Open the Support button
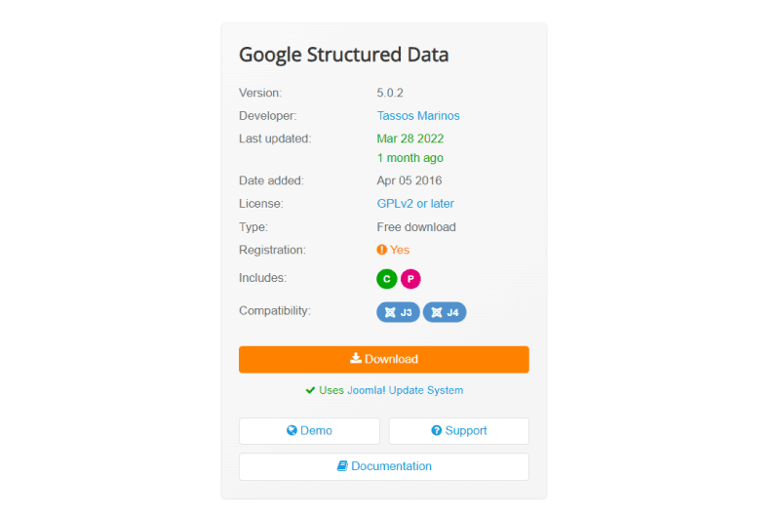Screen dimensions: 780x517 click(459, 431)
